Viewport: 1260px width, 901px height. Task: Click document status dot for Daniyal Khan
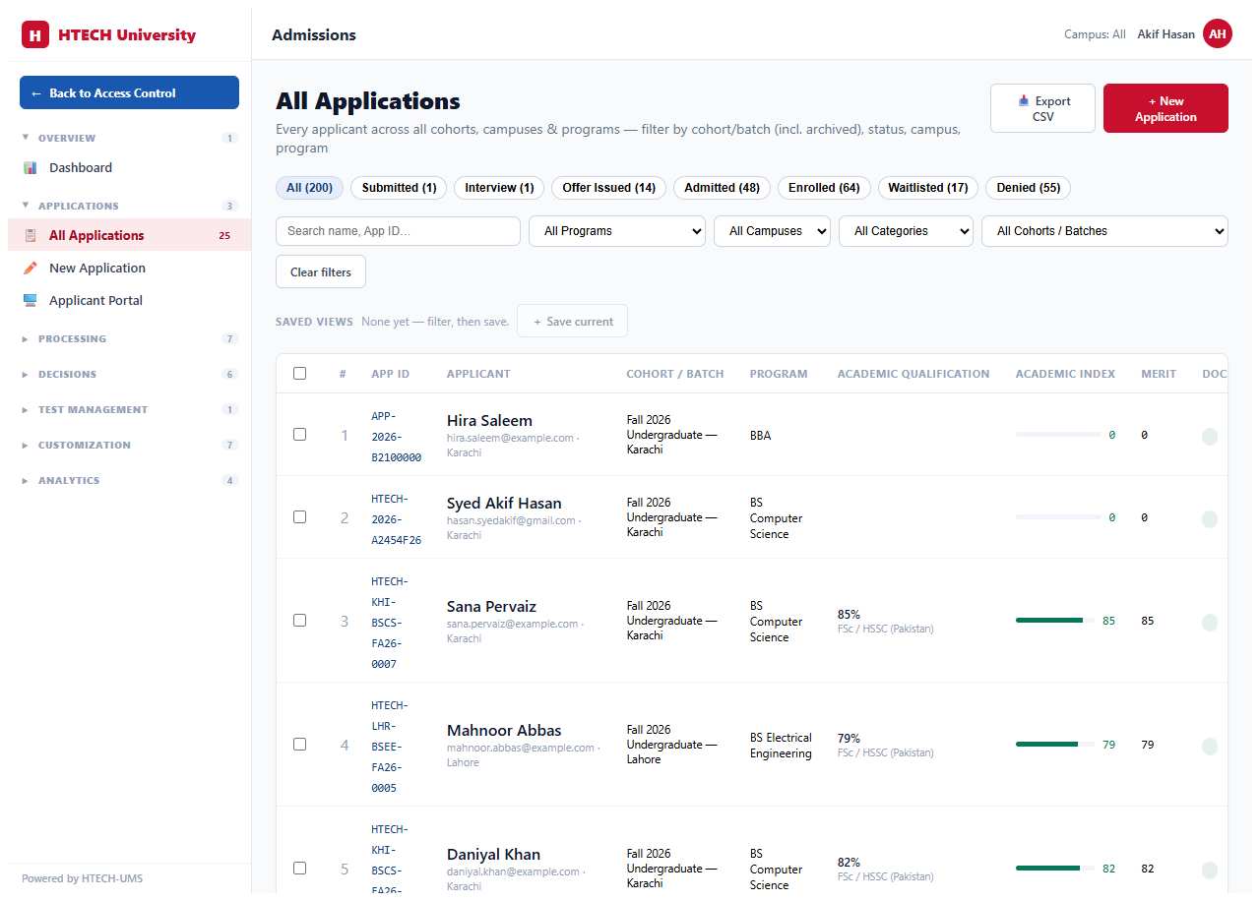(x=1210, y=871)
